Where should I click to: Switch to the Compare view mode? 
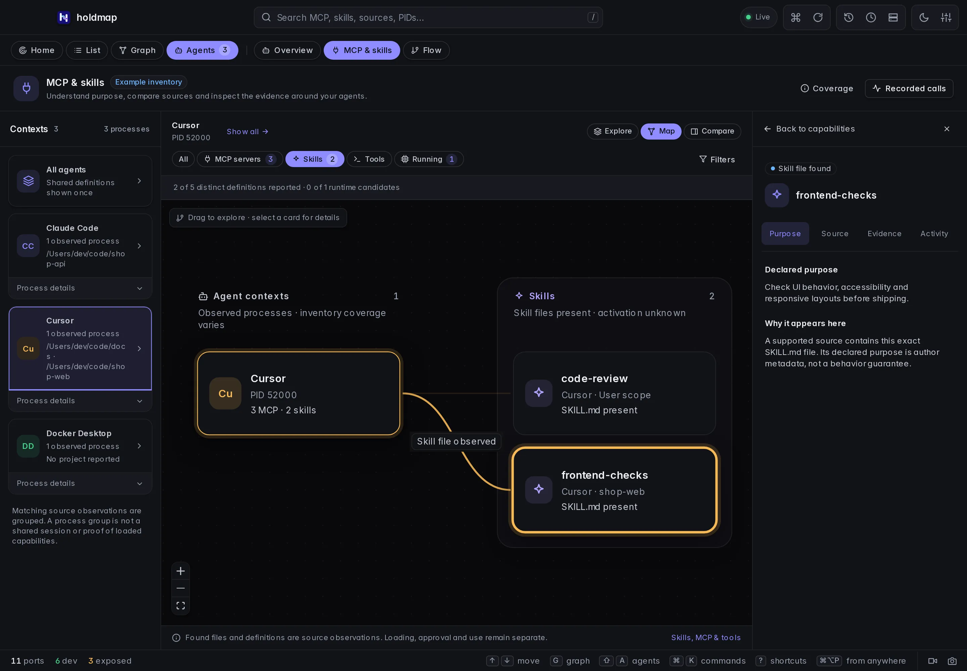pos(712,131)
